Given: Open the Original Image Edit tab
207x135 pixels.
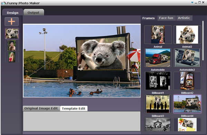Looking at the screenshot, I should click(41, 108).
